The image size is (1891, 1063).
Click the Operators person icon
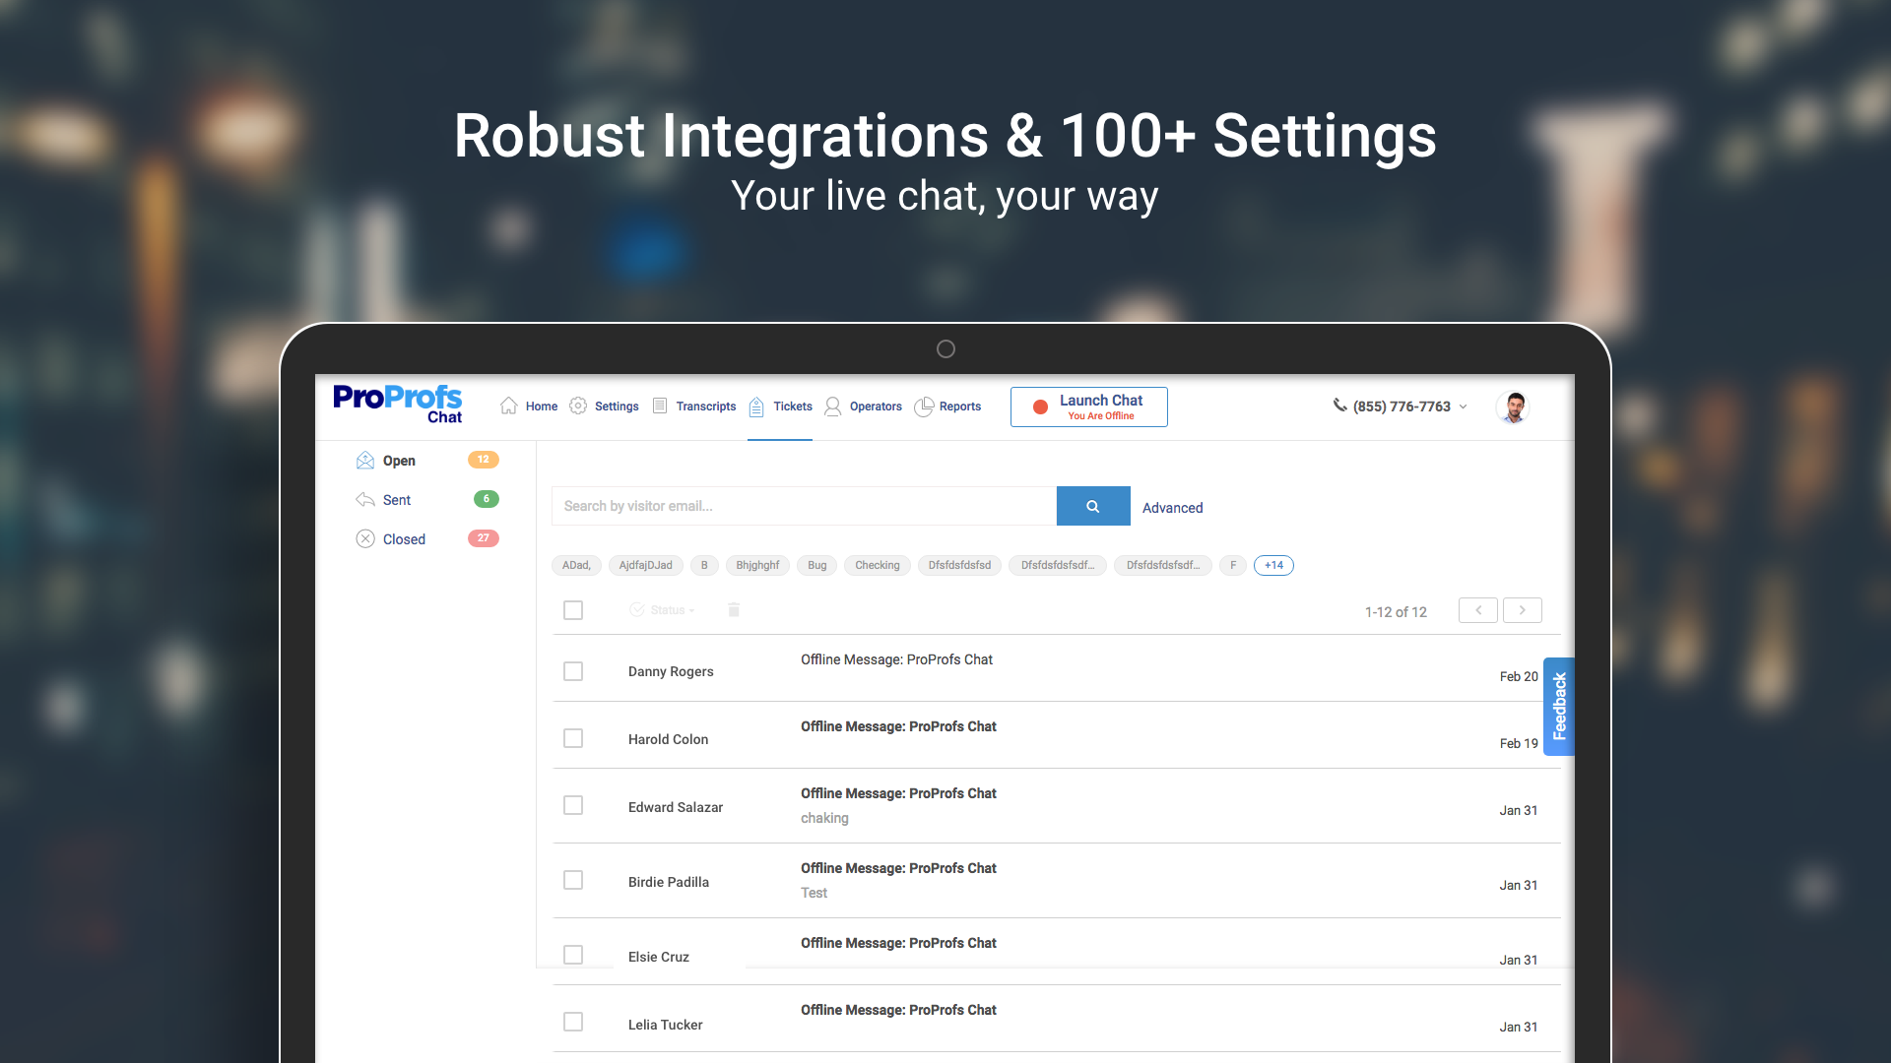point(832,406)
